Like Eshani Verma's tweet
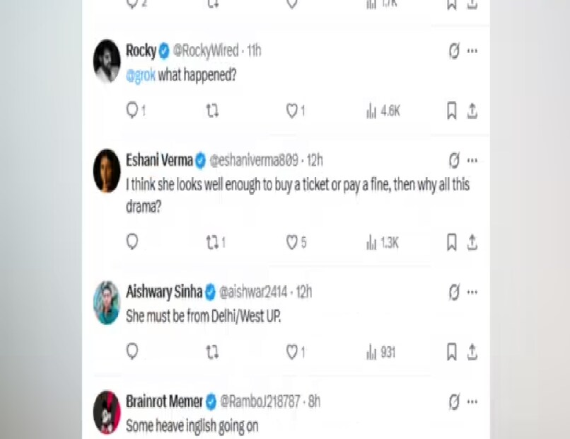 (x=291, y=242)
